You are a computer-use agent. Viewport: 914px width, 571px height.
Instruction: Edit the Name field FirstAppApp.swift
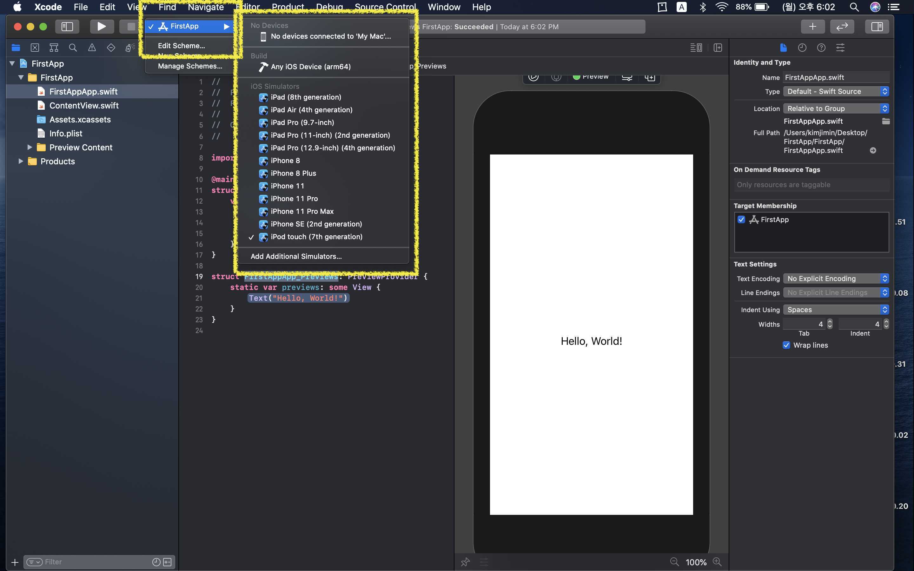coord(836,77)
